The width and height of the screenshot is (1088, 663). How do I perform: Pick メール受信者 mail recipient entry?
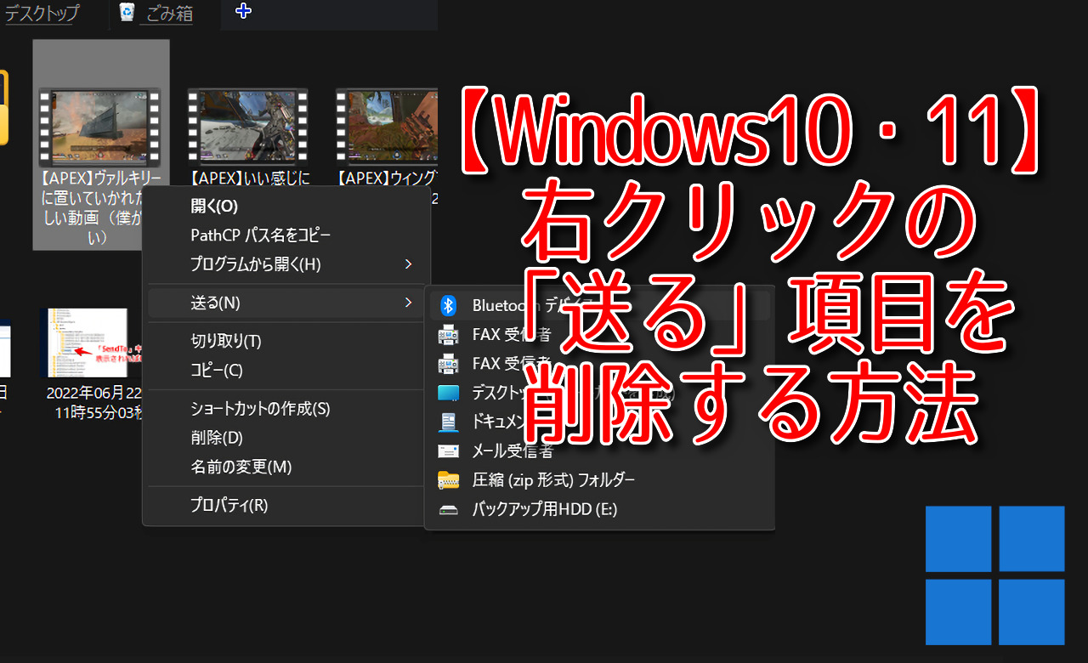tap(599, 450)
